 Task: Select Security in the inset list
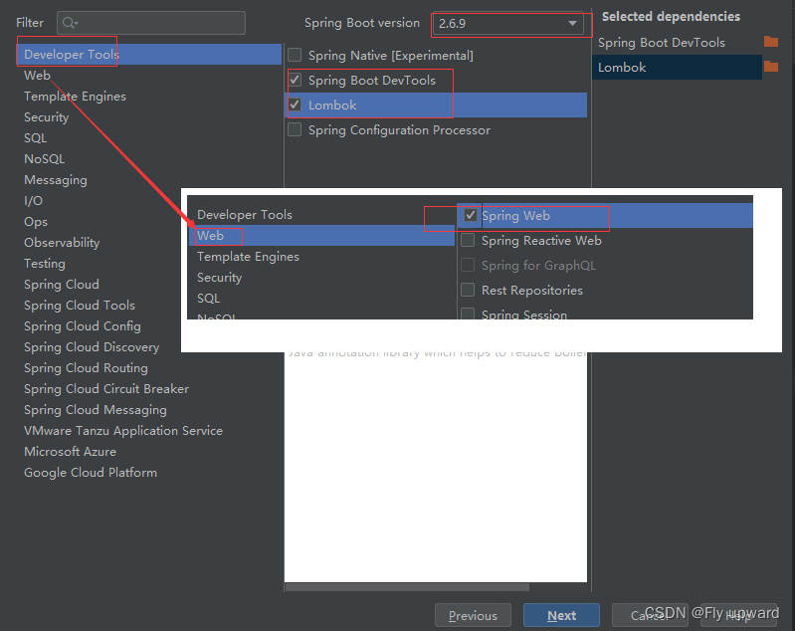pos(219,278)
